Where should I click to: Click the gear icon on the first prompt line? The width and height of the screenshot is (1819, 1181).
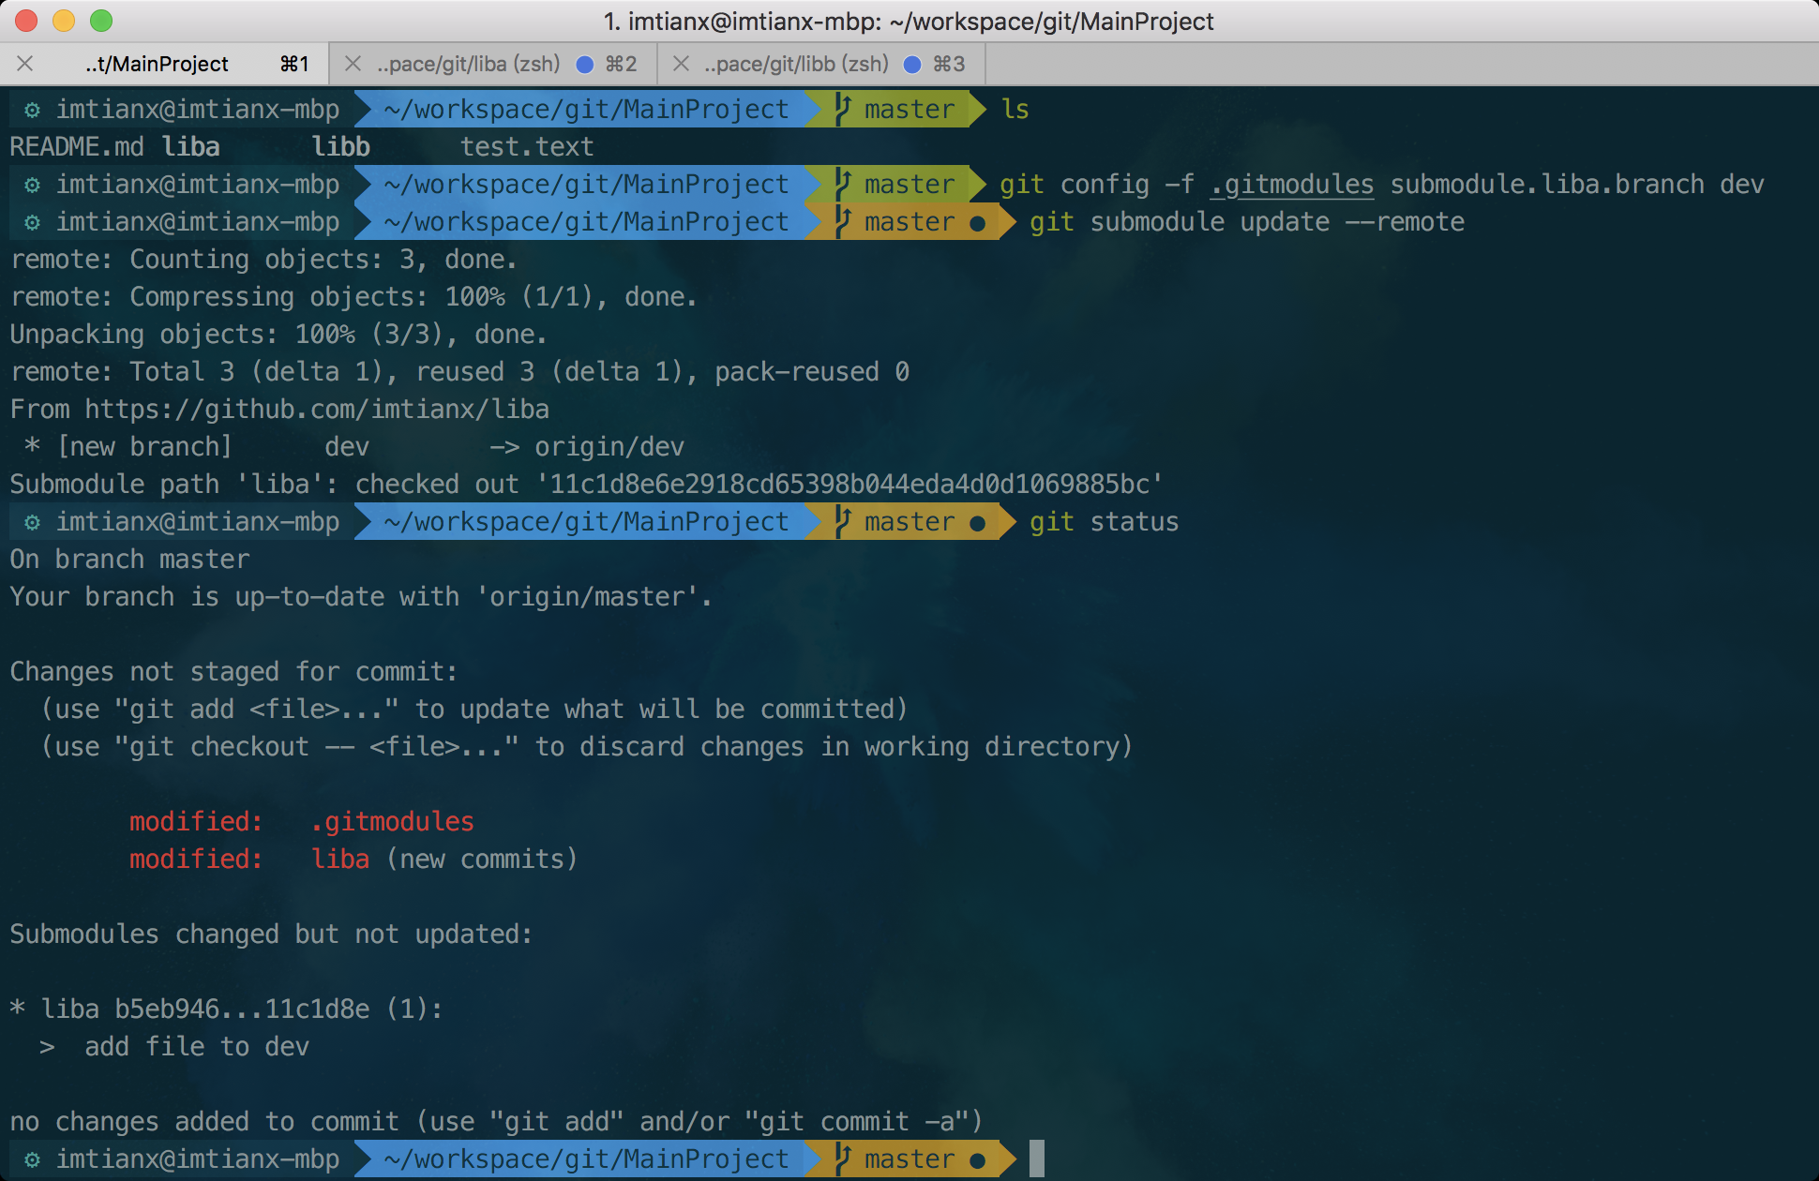tap(31, 109)
